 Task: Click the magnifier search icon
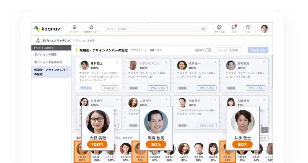[x=203, y=29]
